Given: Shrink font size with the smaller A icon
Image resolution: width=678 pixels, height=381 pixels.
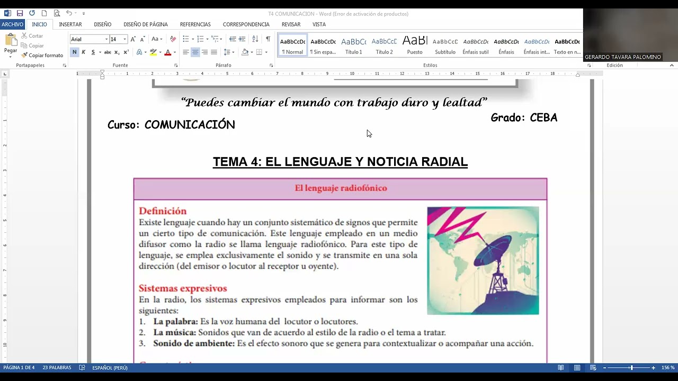Looking at the screenshot, I should tap(142, 39).
